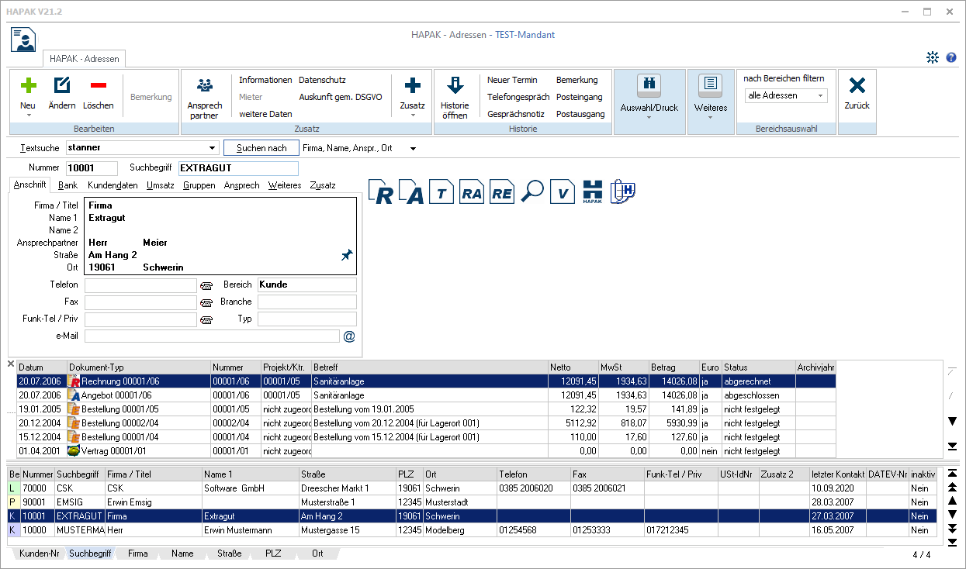Select the CSK address row
Image resolution: width=966 pixels, height=569 pixels.
coord(472,488)
